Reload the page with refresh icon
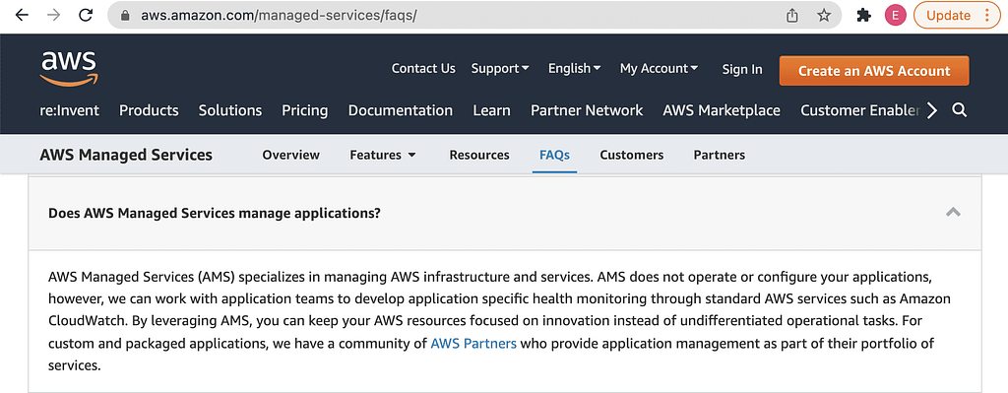 [x=86, y=16]
